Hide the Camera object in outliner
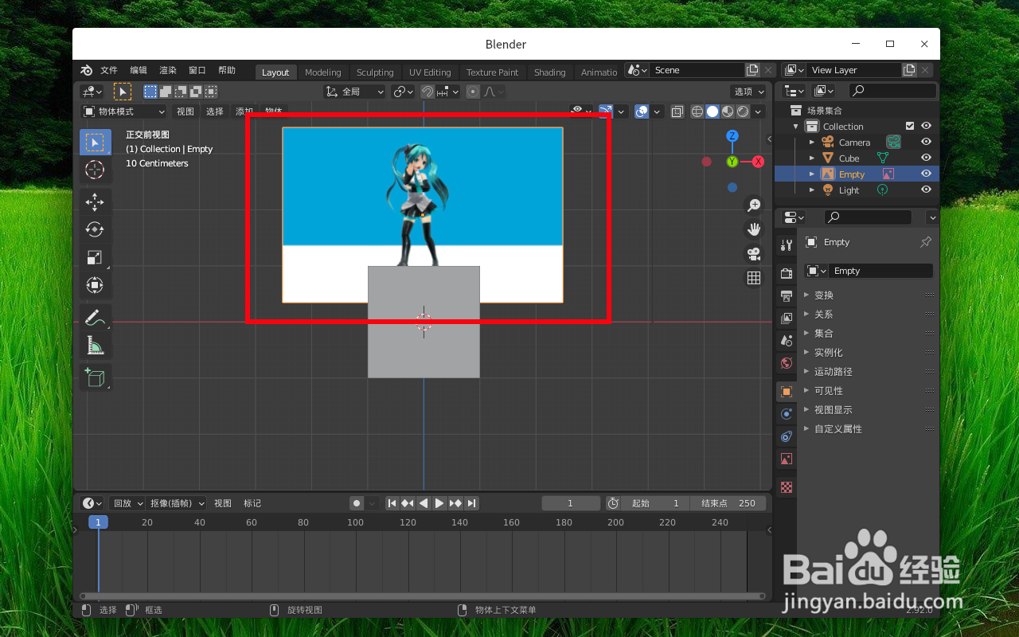Screen dimensions: 1019x637 pos(926,142)
